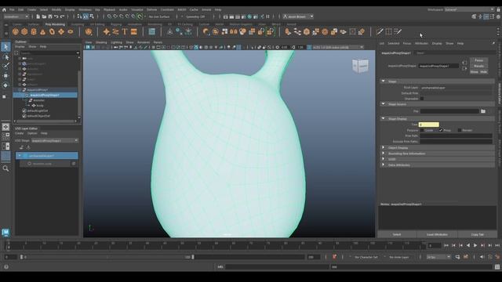Click the Type tool T shelf icon
Viewport: 502px width, 282px height.
point(125,31)
